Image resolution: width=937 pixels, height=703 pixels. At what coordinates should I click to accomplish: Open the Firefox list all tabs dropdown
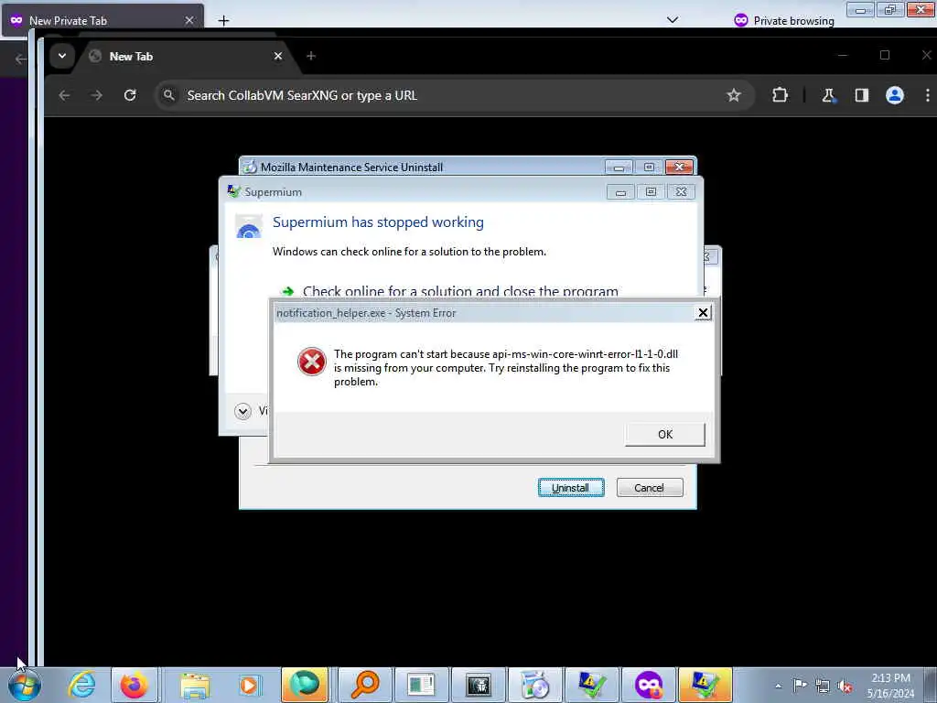[x=673, y=20]
